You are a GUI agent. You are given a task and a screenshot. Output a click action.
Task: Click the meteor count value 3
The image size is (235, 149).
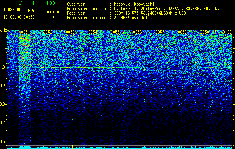[53, 17]
